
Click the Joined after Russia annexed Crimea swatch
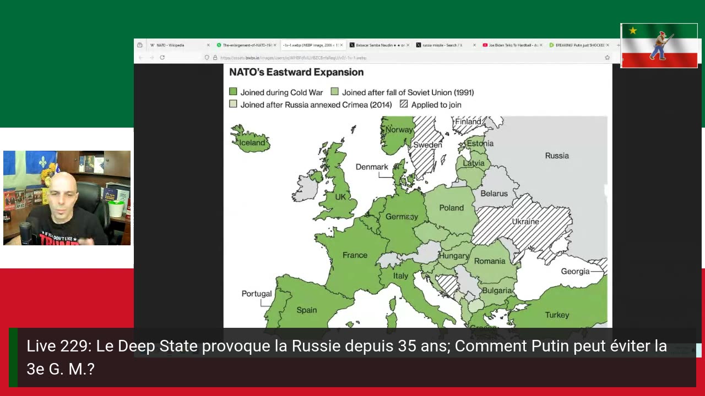point(233,104)
